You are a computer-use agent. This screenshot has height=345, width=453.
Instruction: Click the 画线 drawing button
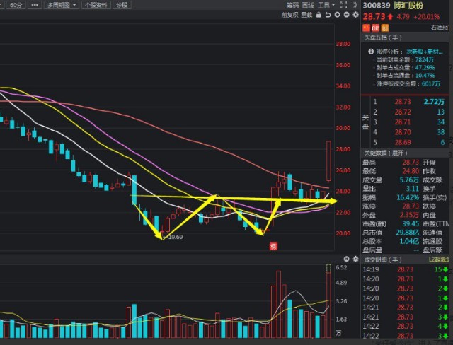(308, 5)
